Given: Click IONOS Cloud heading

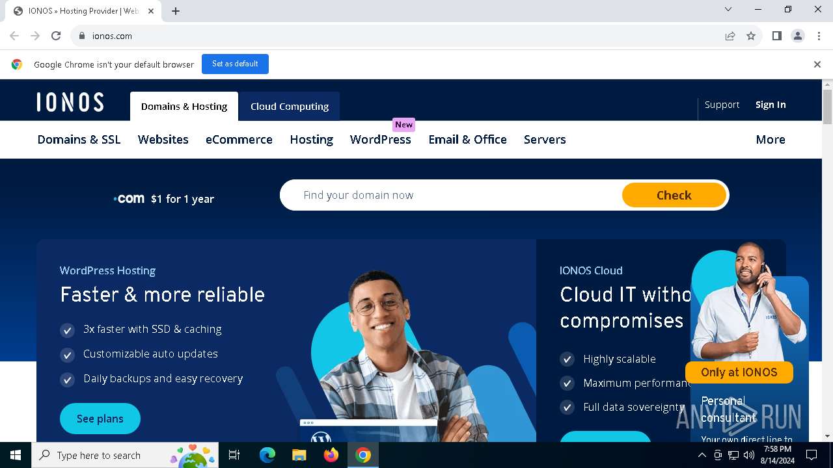Looking at the screenshot, I should point(591,270).
